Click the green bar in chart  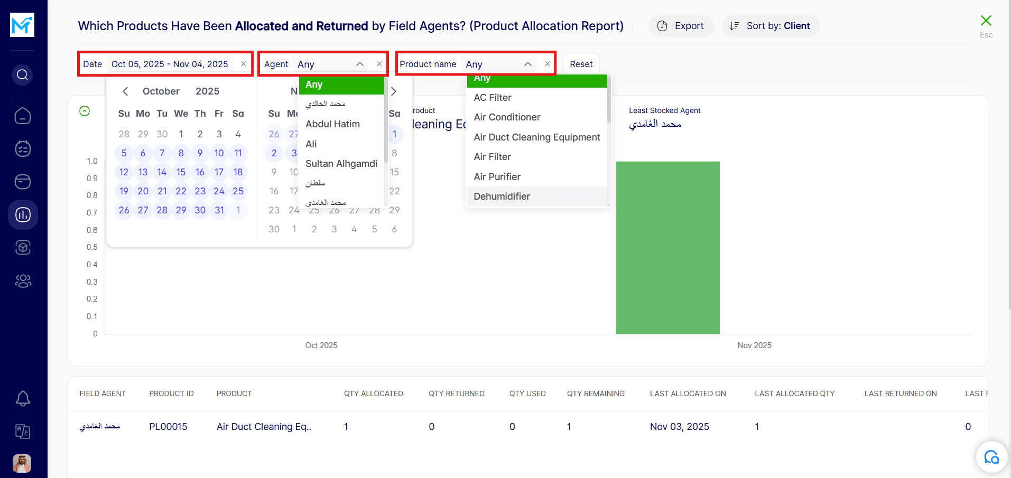[x=667, y=247]
